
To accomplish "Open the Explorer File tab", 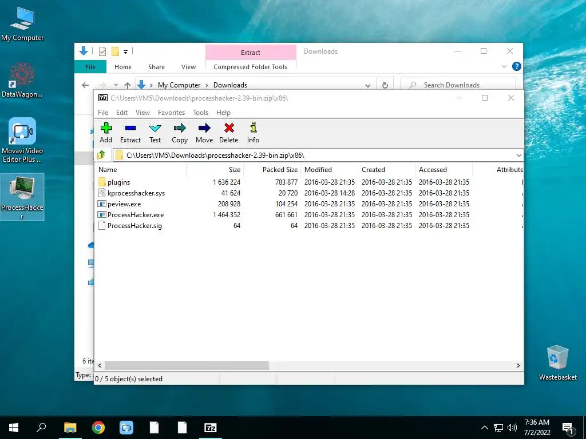I will [90, 67].
